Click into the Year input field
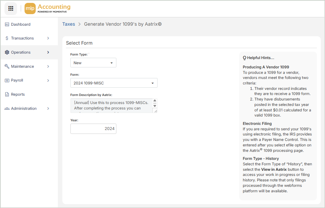 click(x=93, y=129)
